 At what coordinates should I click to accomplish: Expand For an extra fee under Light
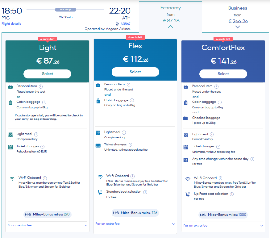(47, 226)
